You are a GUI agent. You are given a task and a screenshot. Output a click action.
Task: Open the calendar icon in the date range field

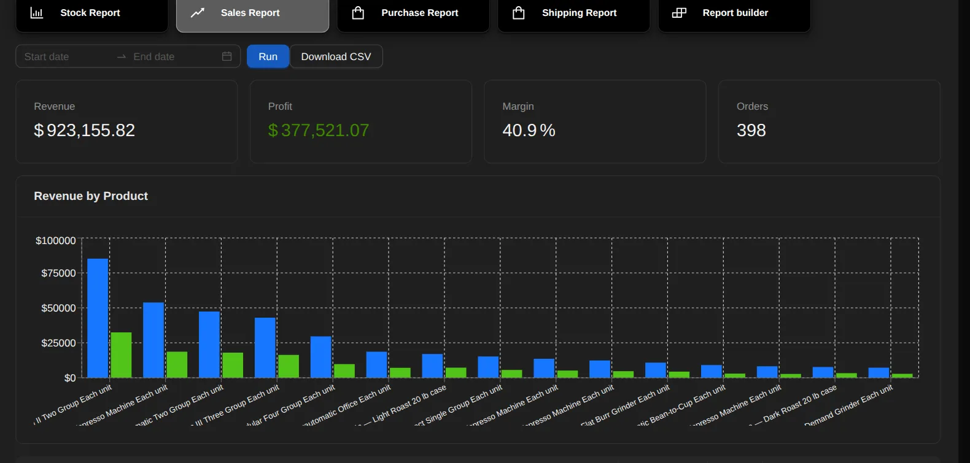(227, 56)
